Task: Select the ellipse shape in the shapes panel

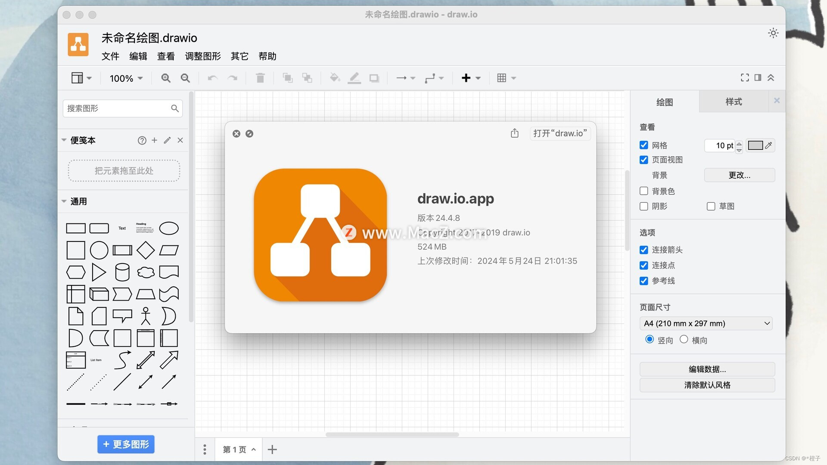Action: 168,228
